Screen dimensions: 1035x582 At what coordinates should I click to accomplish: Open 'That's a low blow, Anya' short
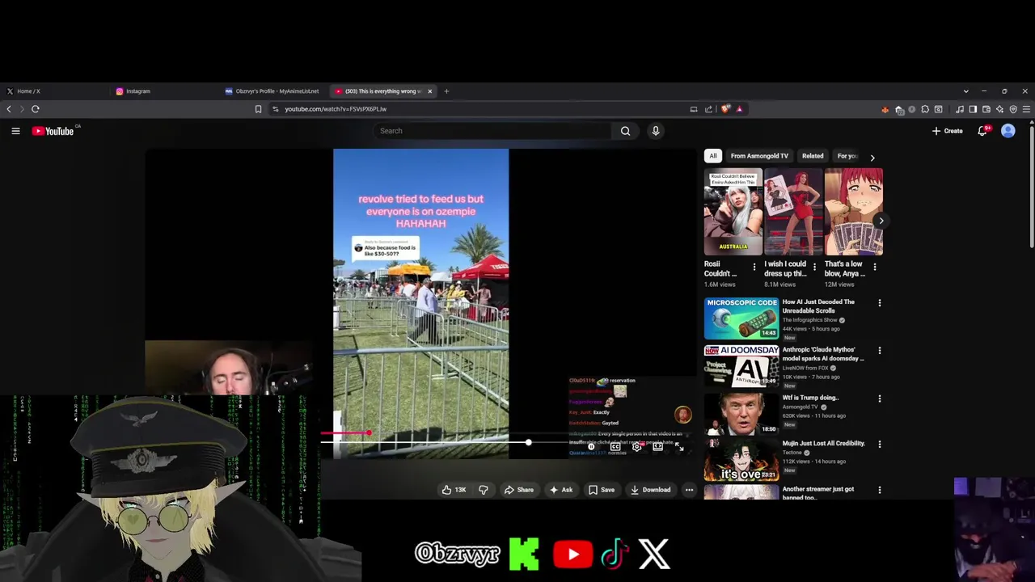pos(854,212)
